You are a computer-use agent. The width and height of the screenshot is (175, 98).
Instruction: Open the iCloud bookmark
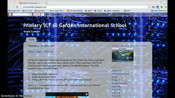[98, 11]
